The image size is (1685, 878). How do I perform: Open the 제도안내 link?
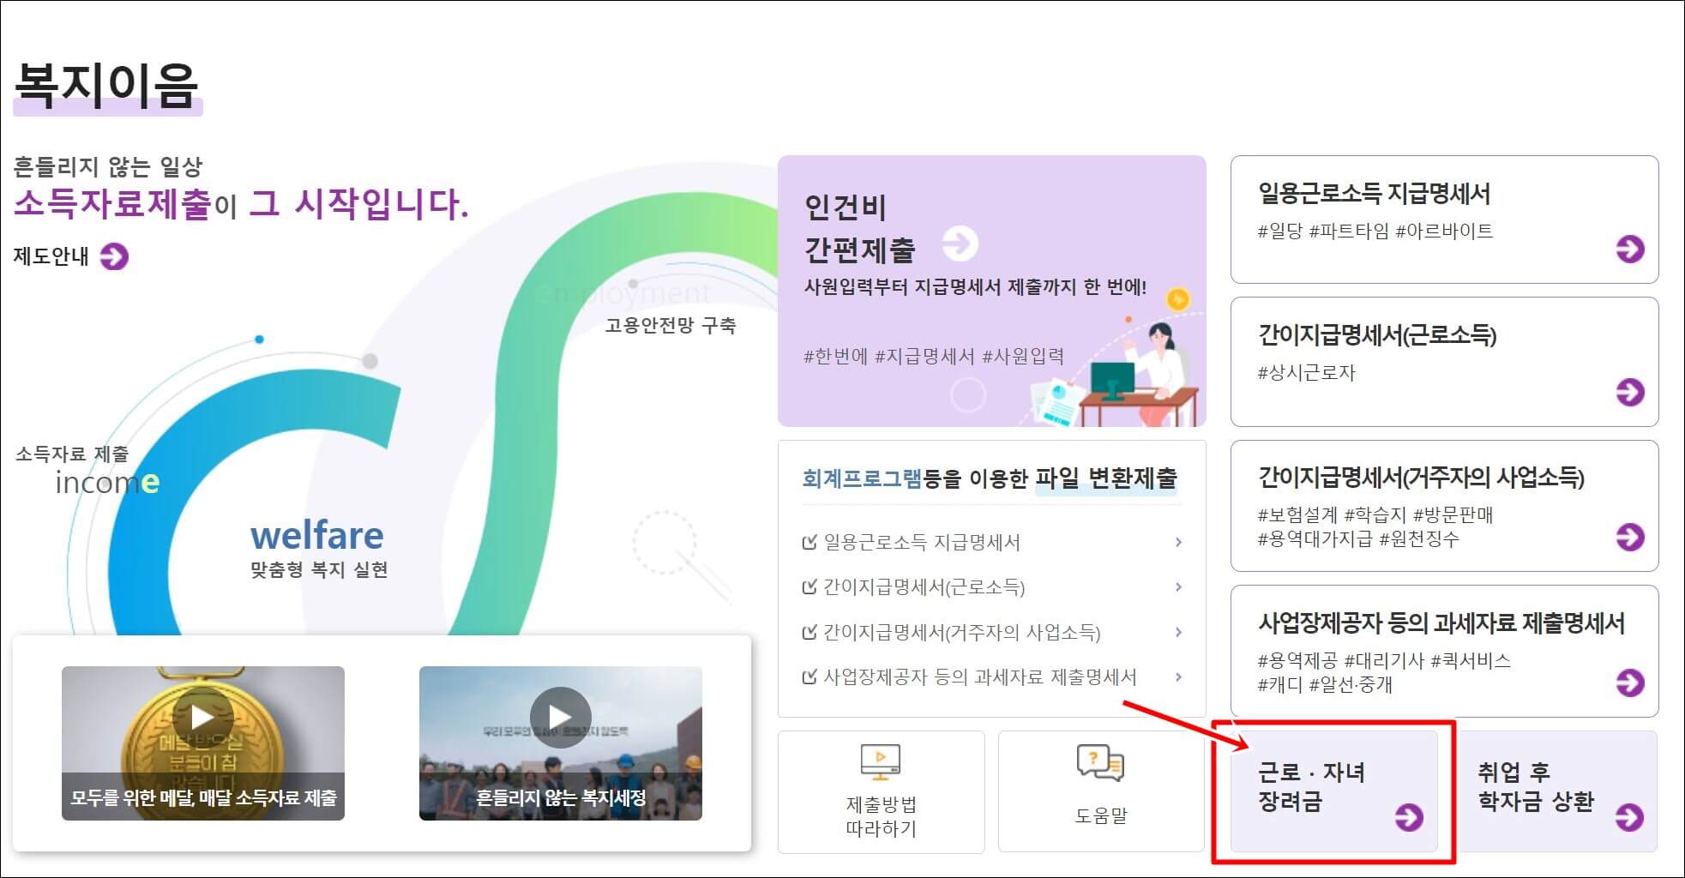click(51, 256)
